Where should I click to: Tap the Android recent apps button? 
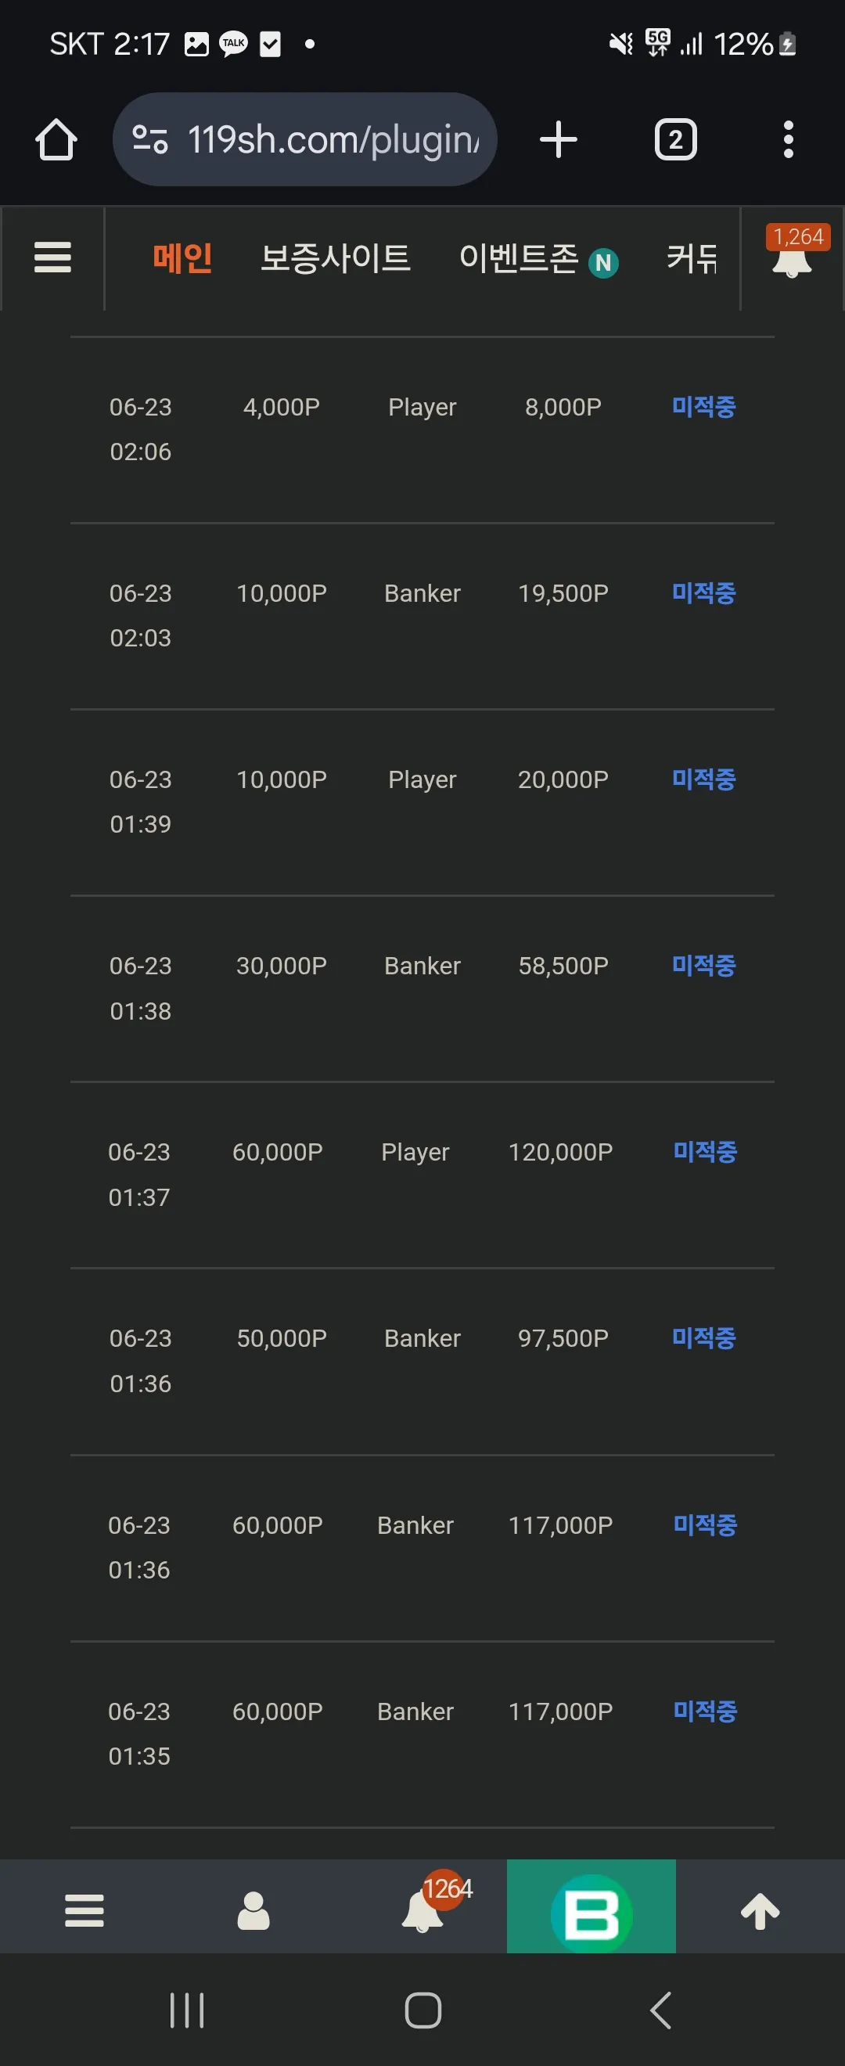coord(187,2010)
